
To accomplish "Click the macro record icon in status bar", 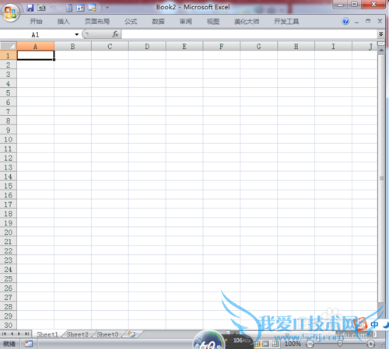I will (x=29, y=344).
